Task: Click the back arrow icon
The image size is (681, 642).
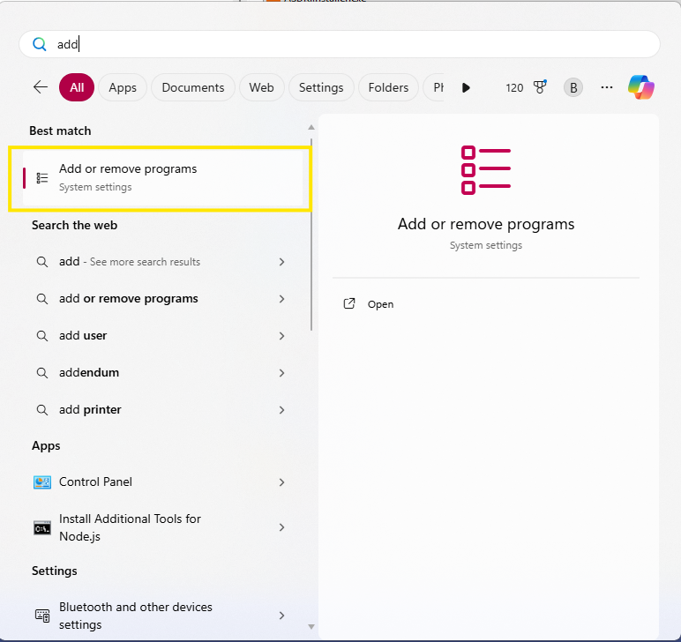Action: [40, 87]
